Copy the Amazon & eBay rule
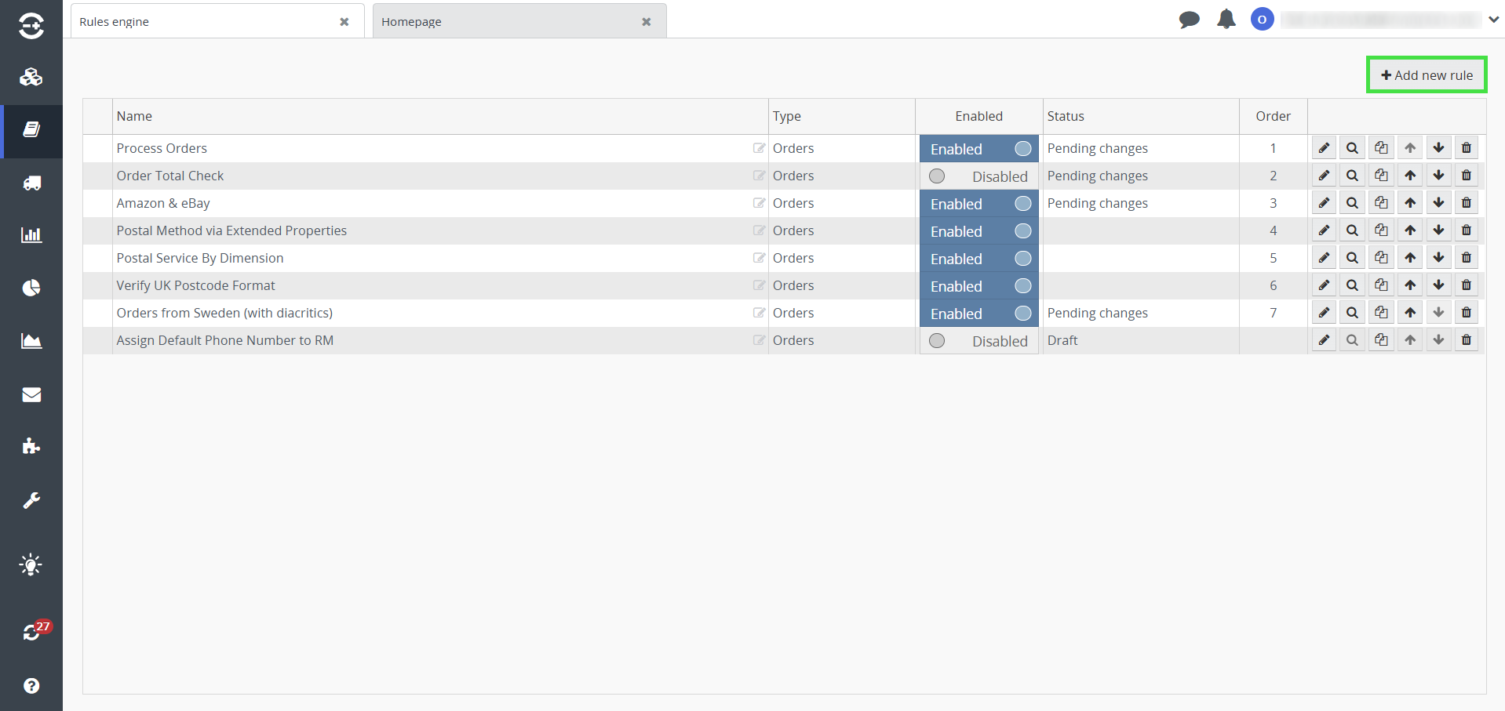Viewport: 1505px width, 711px height. pyautogui.click(x=1381, y=203)
